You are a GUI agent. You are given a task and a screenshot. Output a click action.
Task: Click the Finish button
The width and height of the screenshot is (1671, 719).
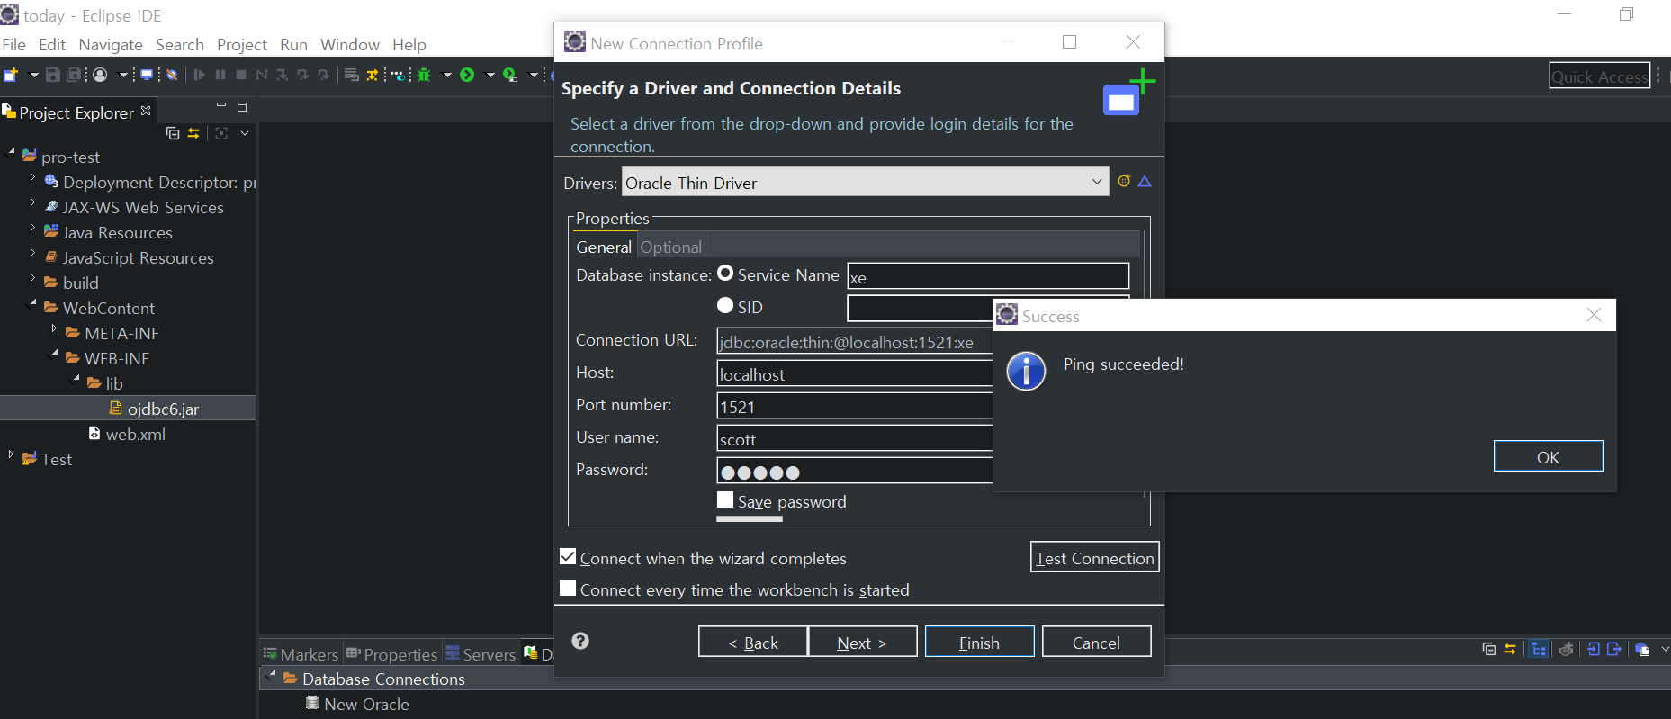point(979,642)
